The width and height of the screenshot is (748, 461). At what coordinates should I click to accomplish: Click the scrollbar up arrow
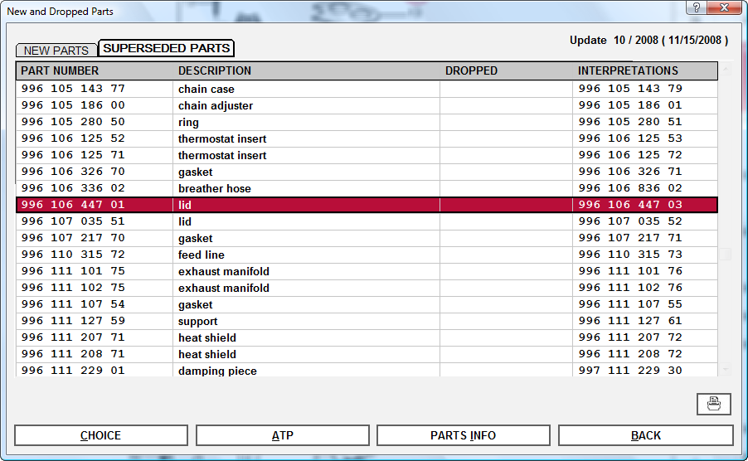[x=725, y=70]
